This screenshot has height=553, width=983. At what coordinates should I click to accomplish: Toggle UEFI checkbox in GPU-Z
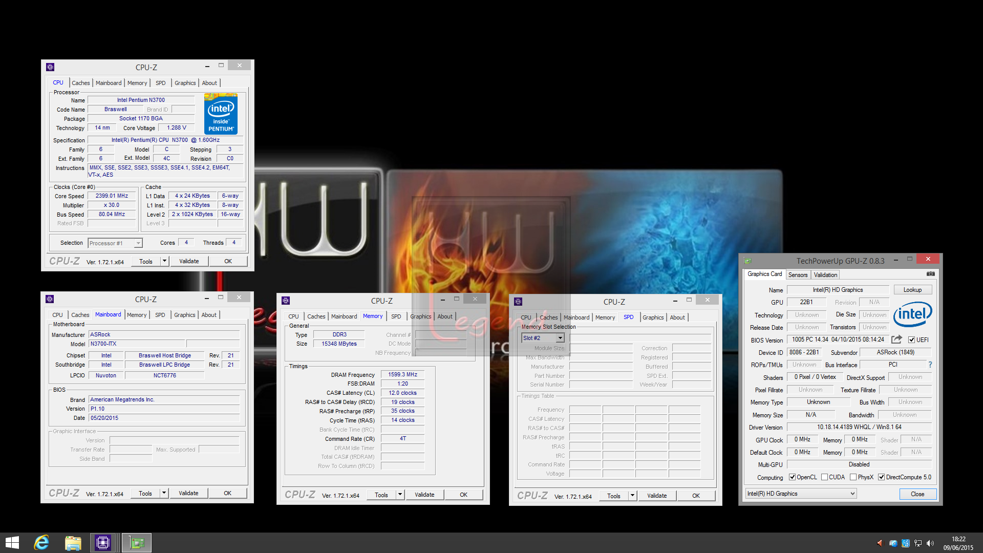[911, 340]
